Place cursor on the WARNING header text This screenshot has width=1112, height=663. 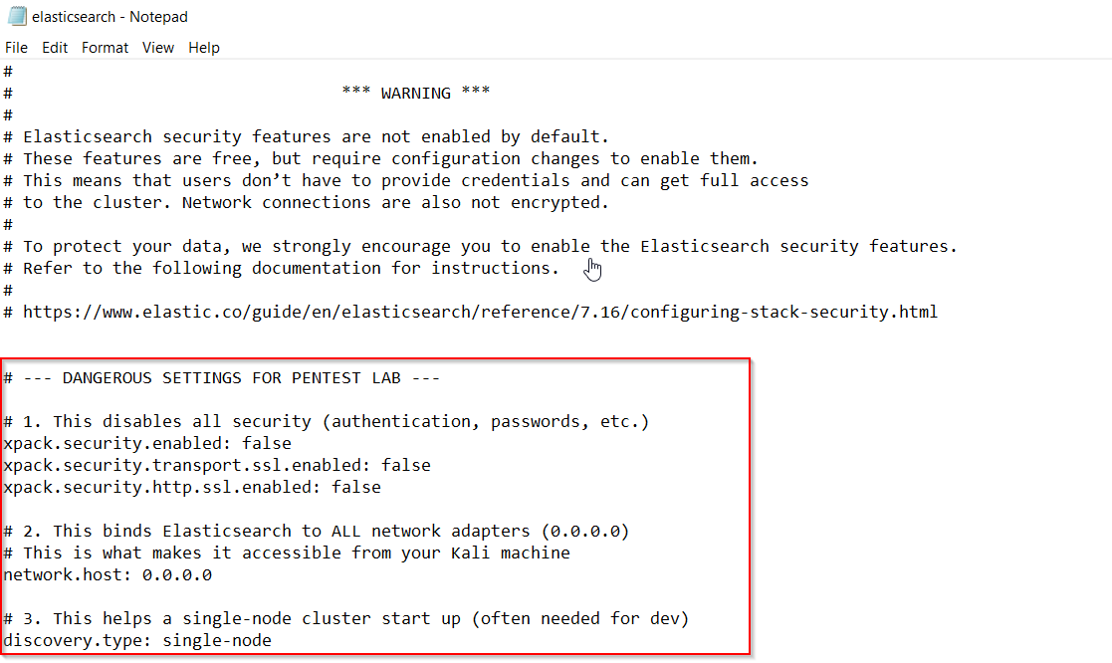[415, 93]
